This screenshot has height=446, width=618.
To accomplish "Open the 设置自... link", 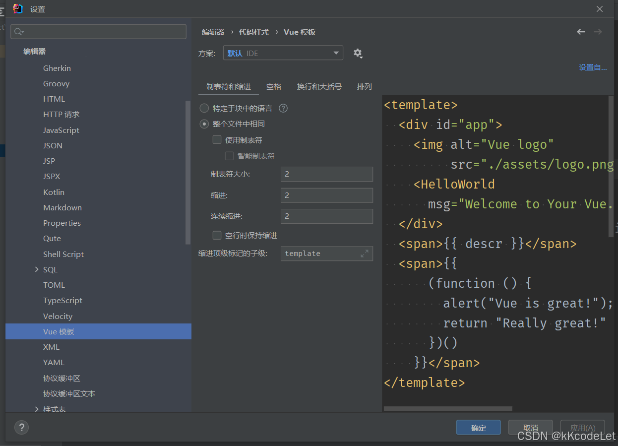I will tap(593, 67).
